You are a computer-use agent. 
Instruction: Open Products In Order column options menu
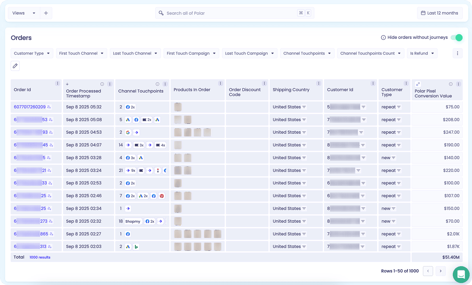pyautogui.click(x=221, y=84)
